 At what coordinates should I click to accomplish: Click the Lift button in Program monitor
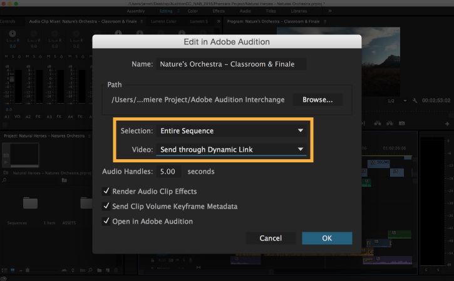click(378, 123)
